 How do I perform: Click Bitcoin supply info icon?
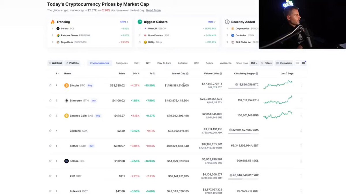coord(236,84)
